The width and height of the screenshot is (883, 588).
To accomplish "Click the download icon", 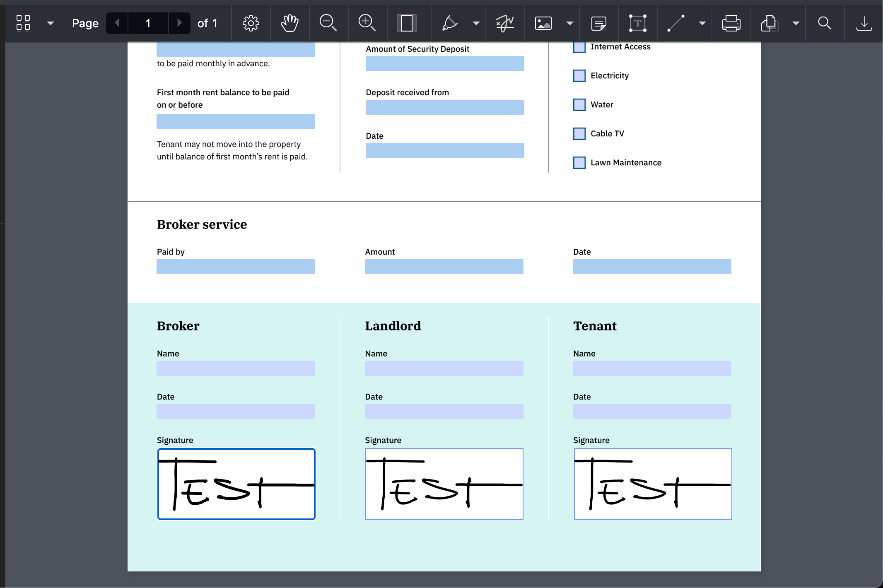I will click(x=864, y=23).
